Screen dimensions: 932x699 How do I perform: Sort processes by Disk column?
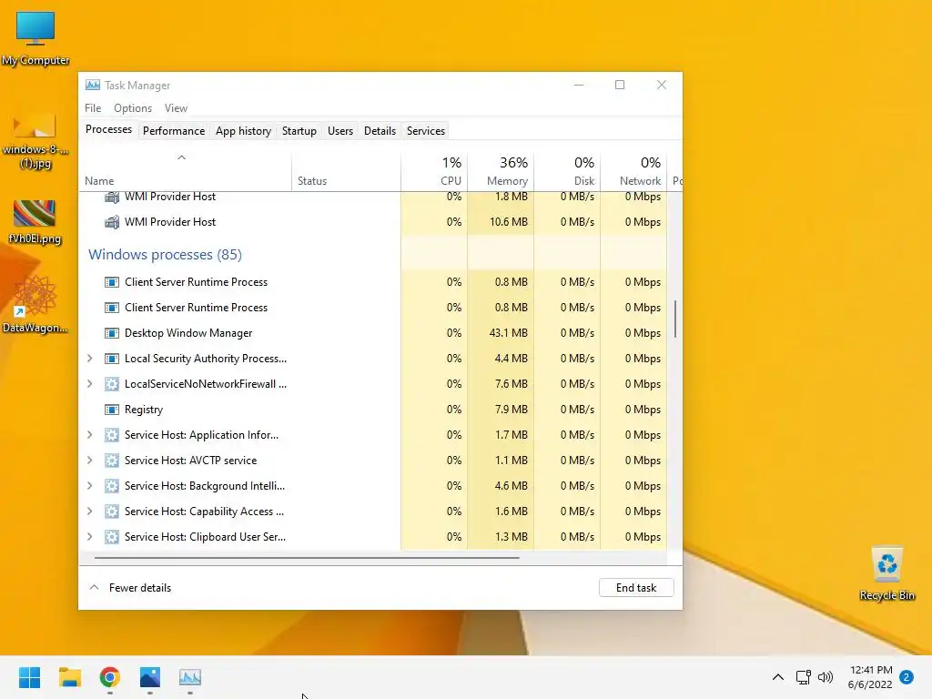[567, 172]
